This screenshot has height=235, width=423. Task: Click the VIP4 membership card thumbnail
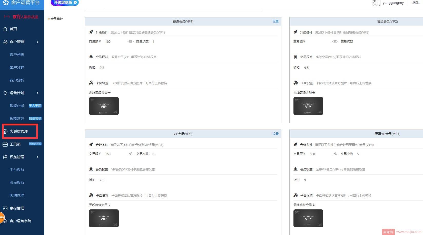coord(308,218)
